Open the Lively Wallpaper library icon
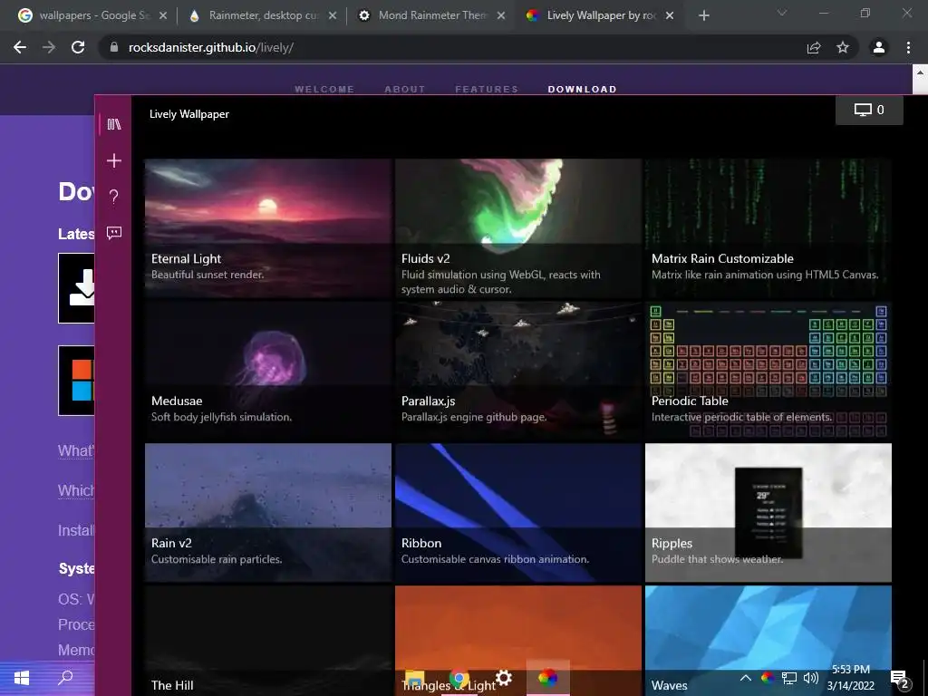 click(113, 124)
